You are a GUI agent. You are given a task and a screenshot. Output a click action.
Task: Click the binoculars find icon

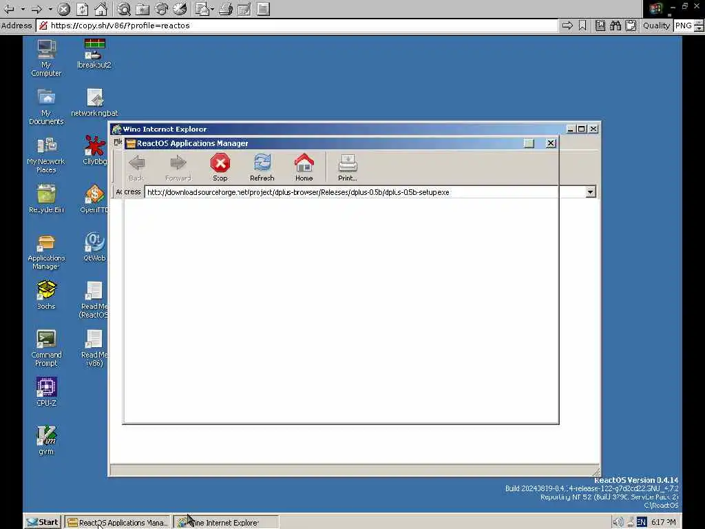point(615,25)
